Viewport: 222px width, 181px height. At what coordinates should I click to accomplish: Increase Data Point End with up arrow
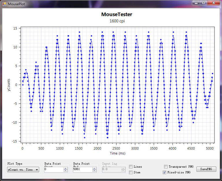95,168
